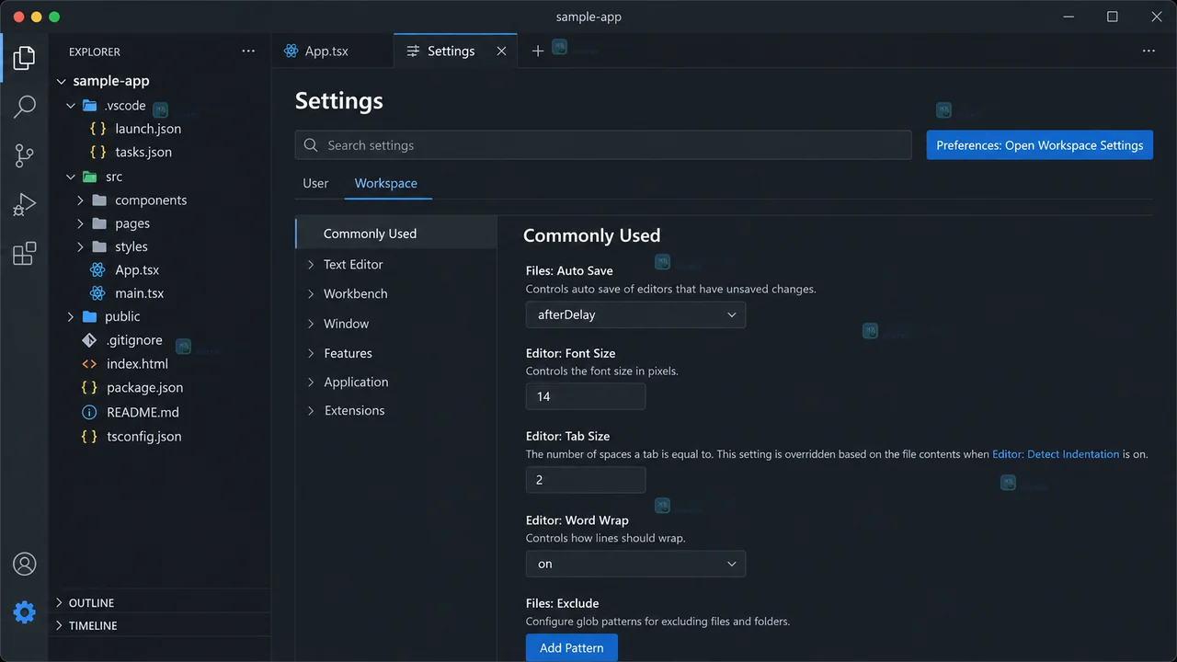Close the Settings tab
The image size is (1177, 662).
point(501,51)
